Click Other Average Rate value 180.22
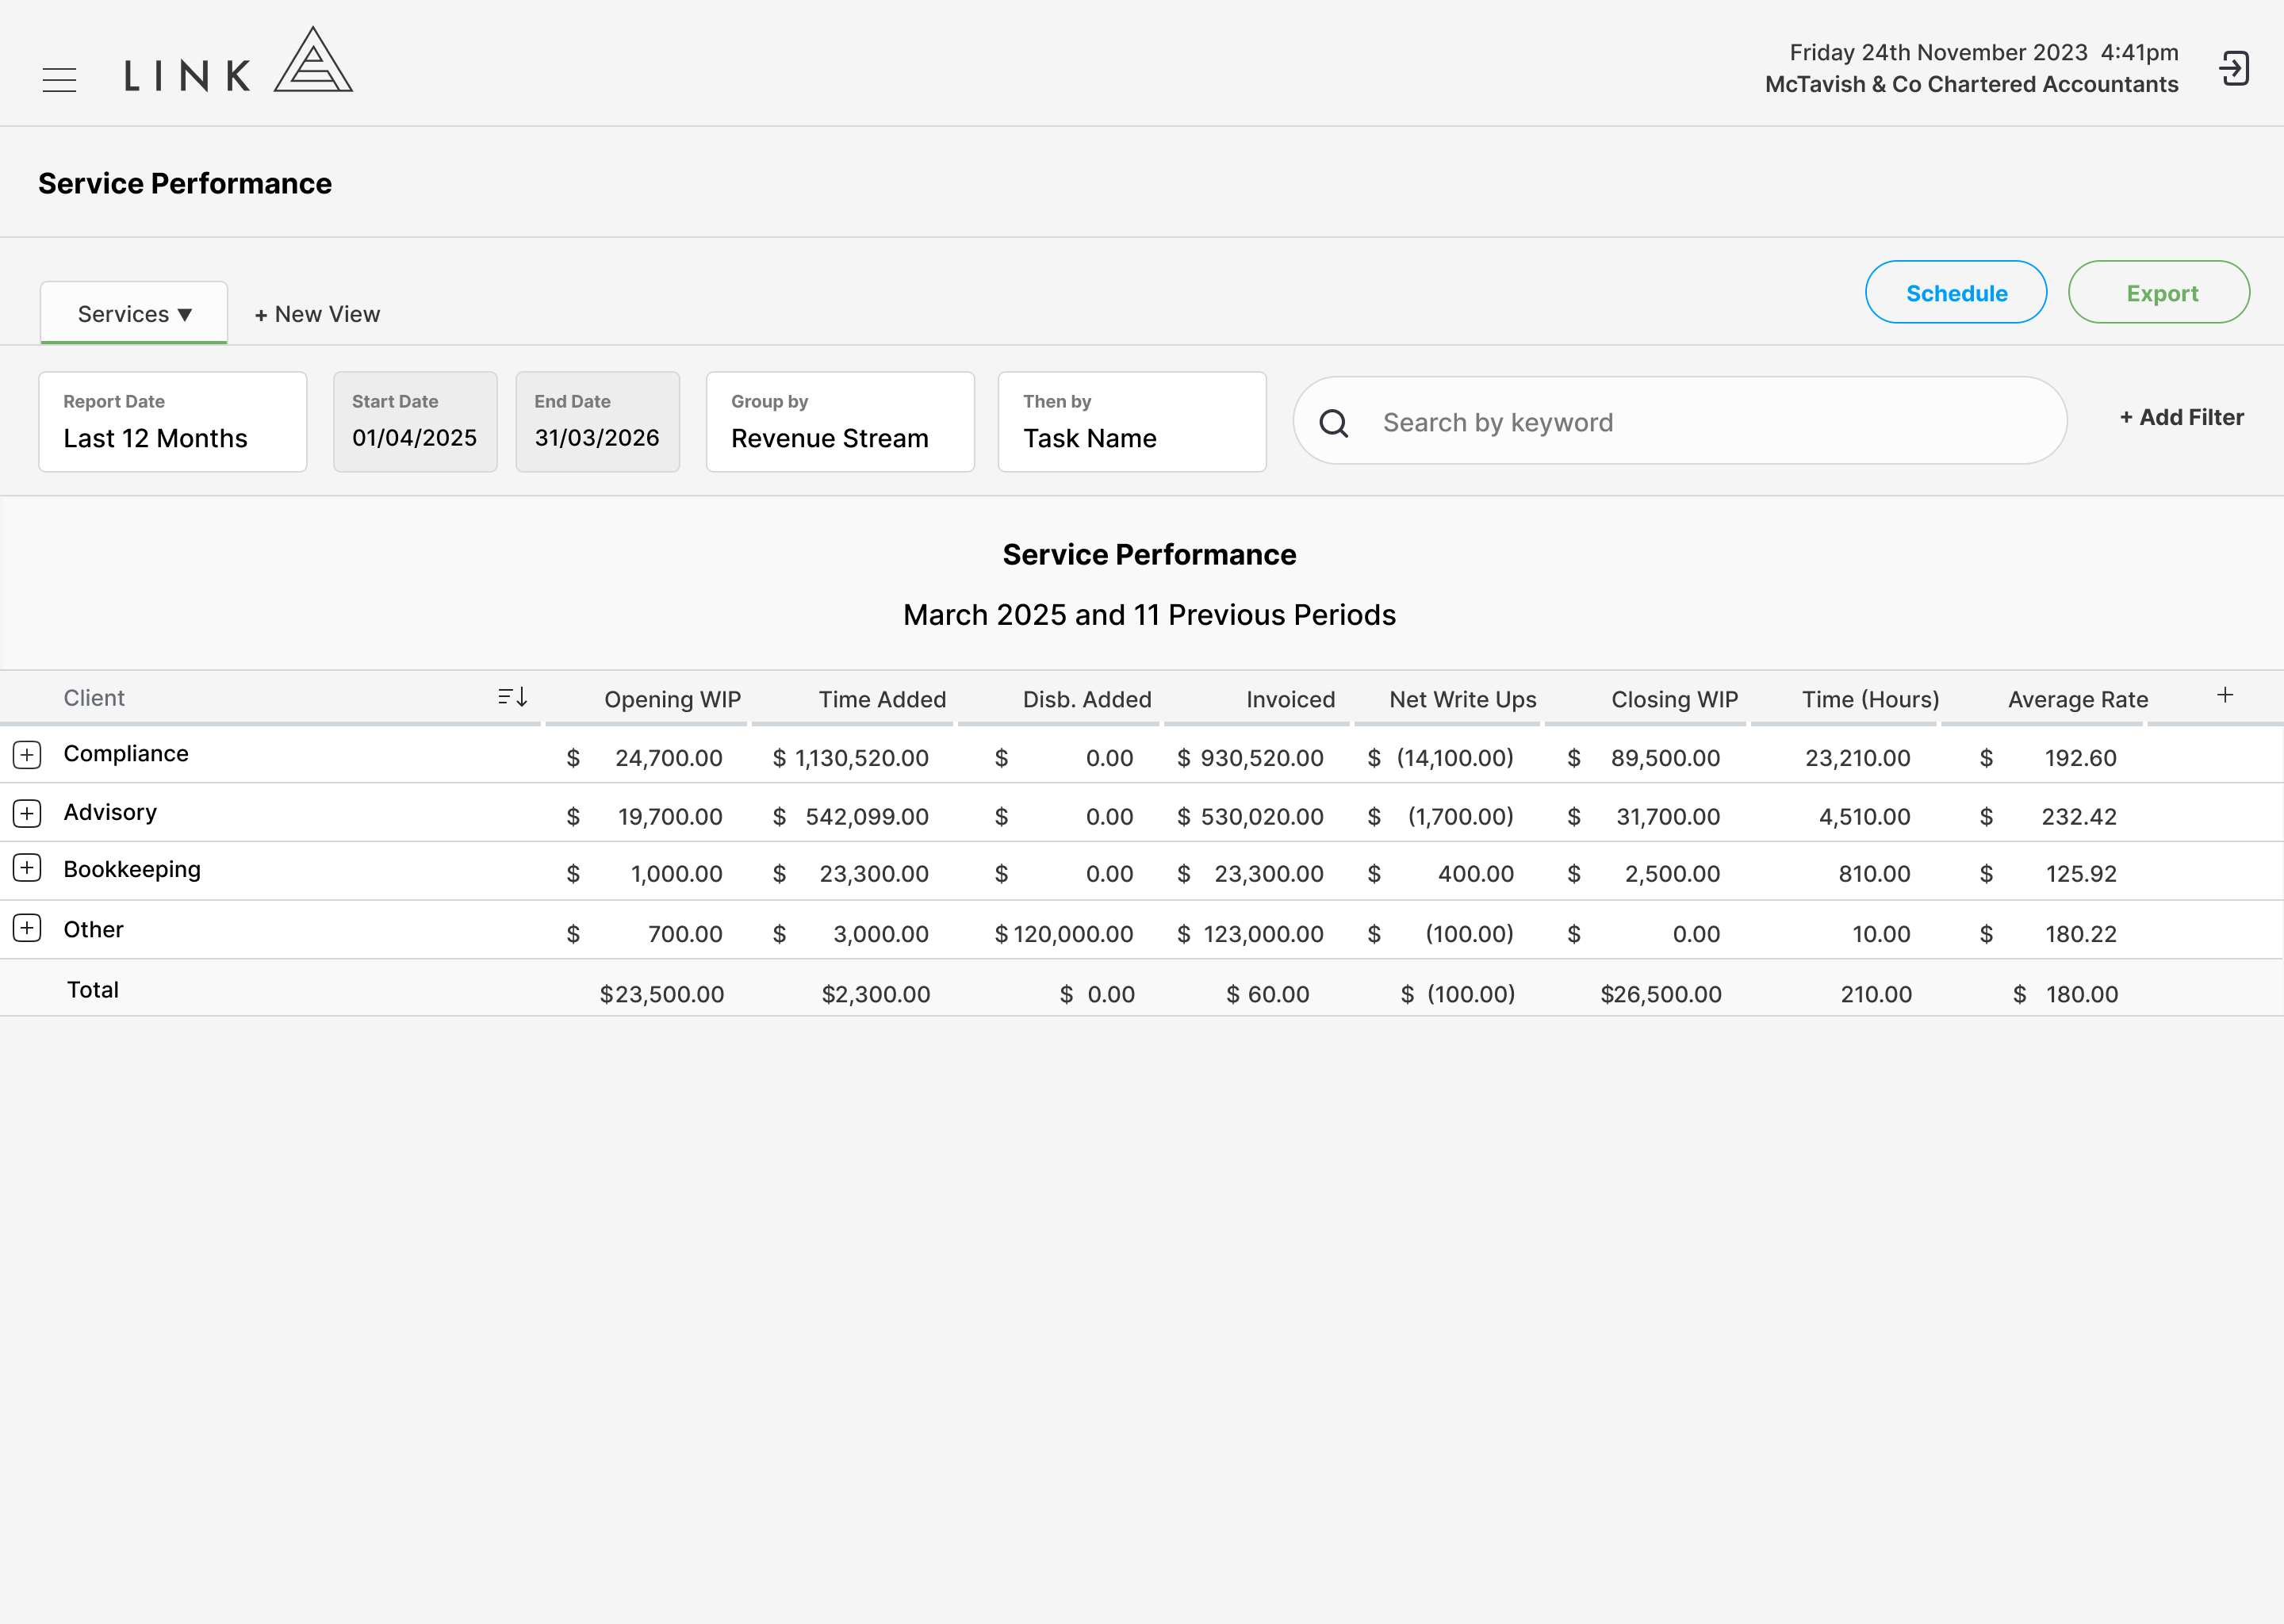 pos(2081,933)
